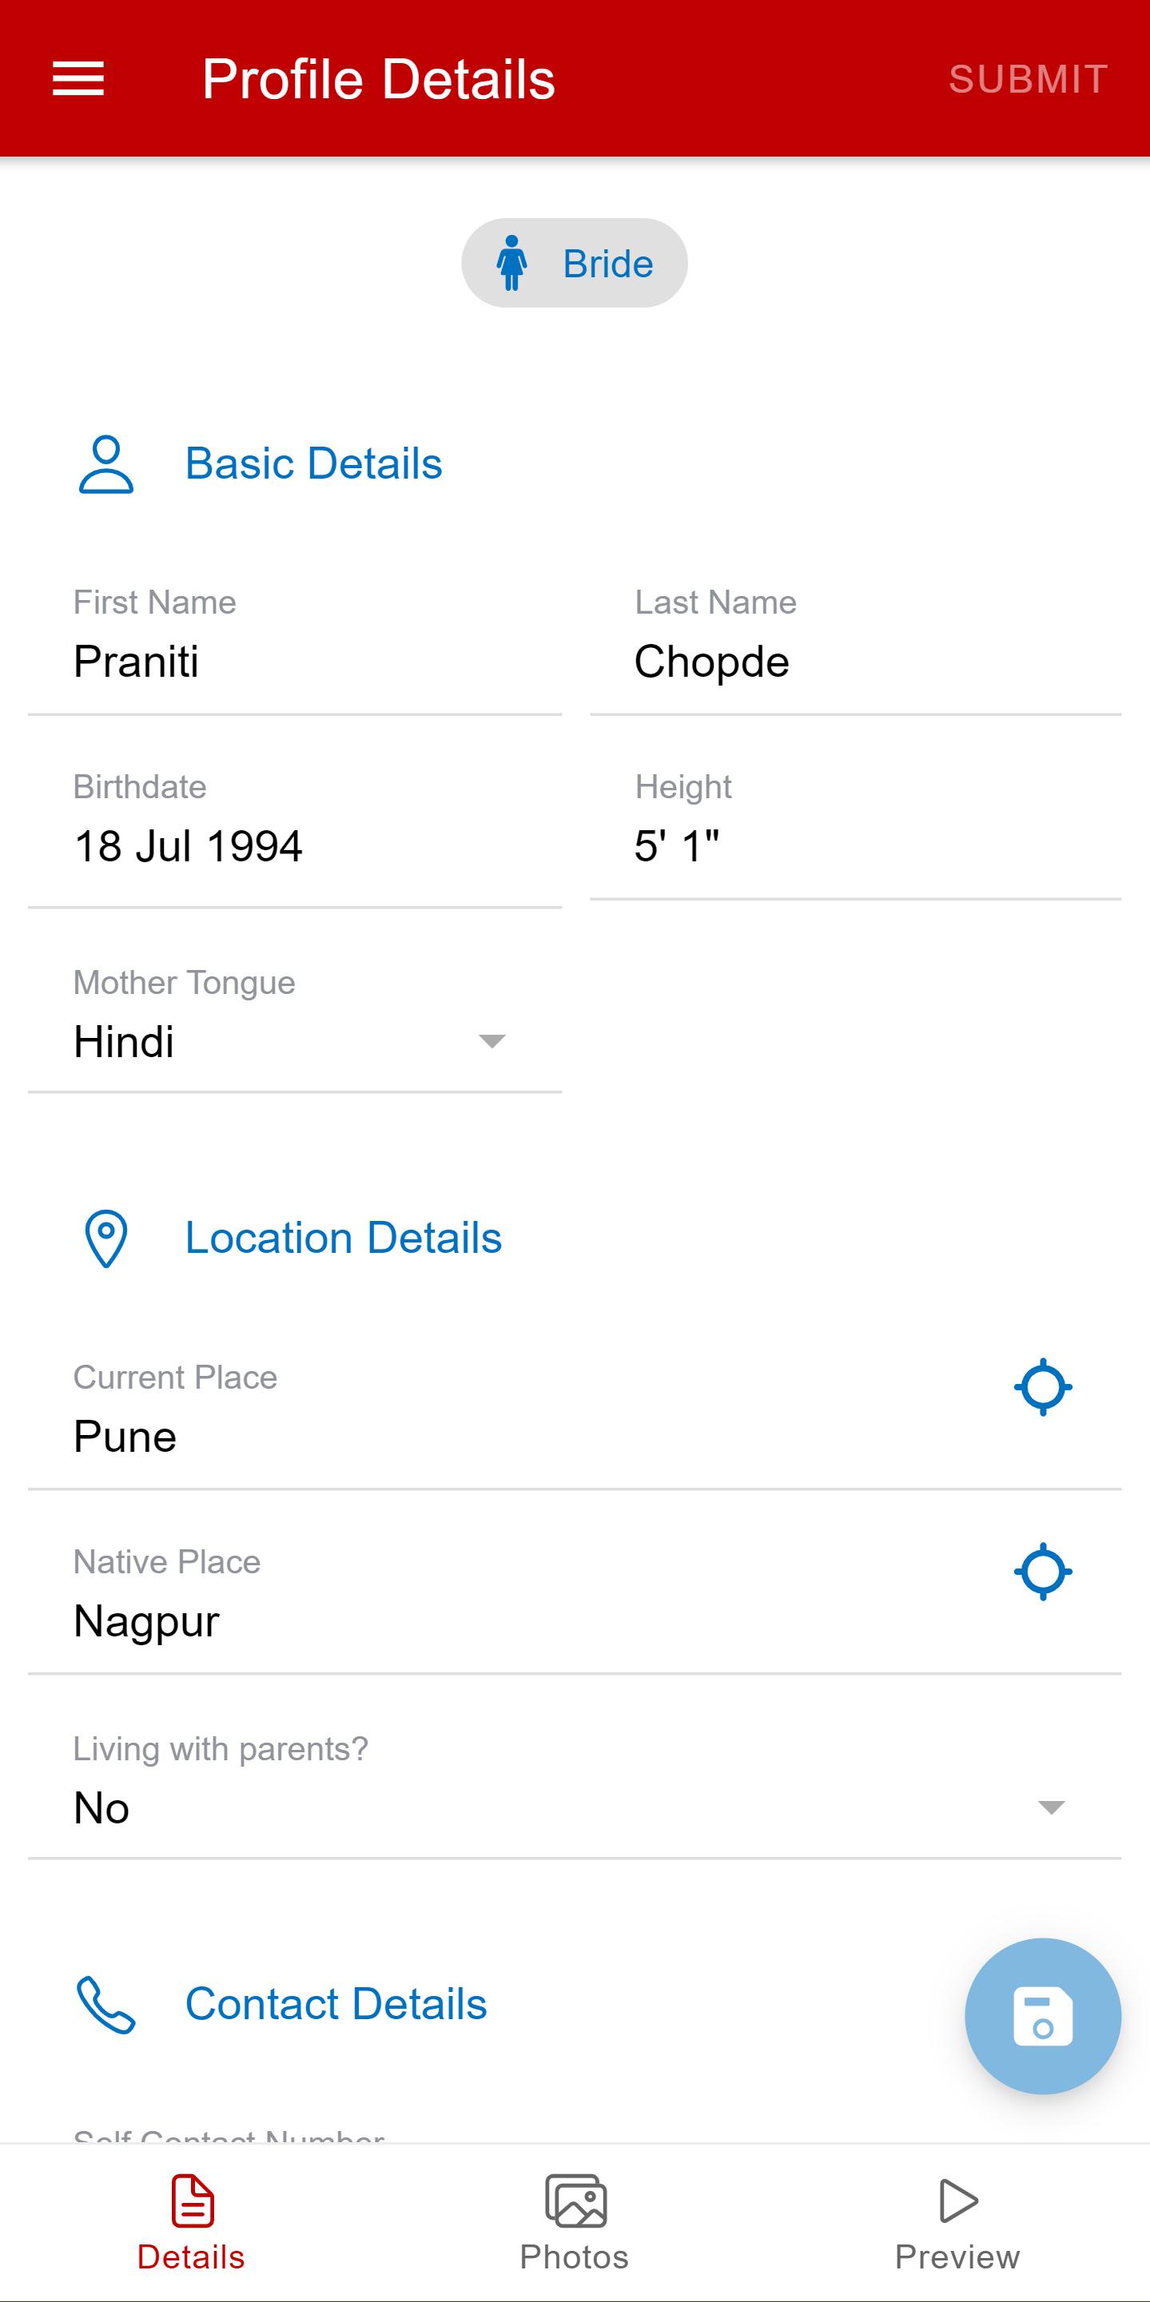Edit the Last Name field Chopde
Viewport: 1150px width, 2302px height.
tap(855, 648)
